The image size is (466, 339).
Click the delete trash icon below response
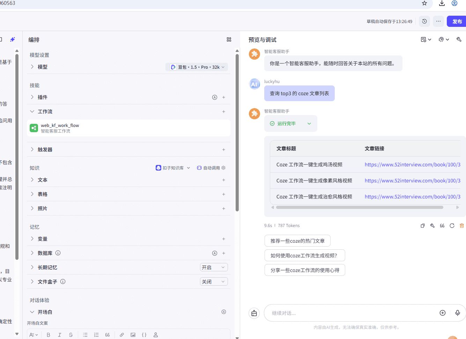pyautogui.click(x=462, y=226)
